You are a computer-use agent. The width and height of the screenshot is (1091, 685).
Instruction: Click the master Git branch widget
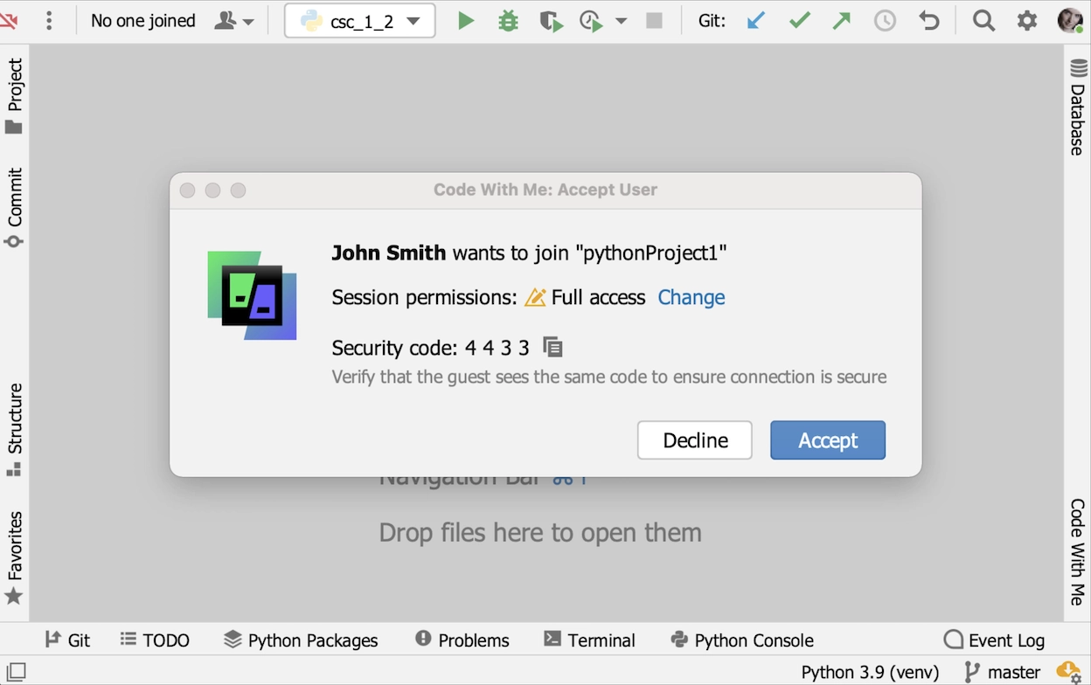[1002, 672]
